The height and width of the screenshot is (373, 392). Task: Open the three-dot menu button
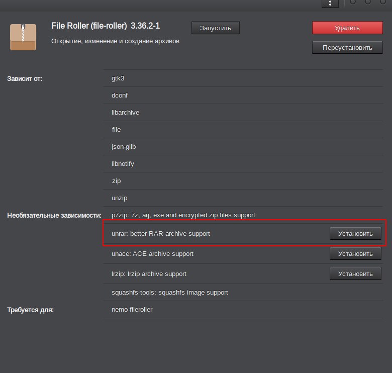(x=330, y=3)
